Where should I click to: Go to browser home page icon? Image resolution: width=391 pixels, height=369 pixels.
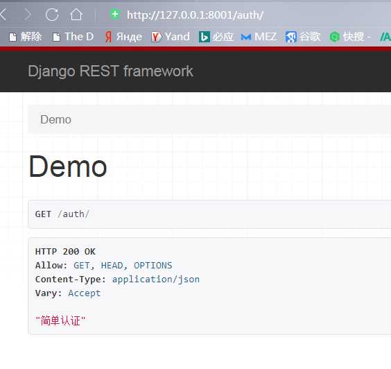[x=76, y=15]
